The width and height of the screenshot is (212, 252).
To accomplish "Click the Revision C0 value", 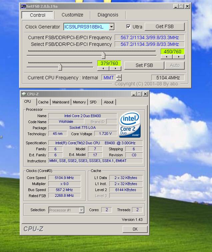I will pos(134,155).
